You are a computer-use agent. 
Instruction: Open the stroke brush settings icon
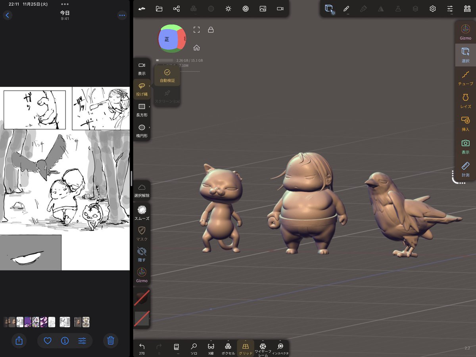[x=346, y=9]
